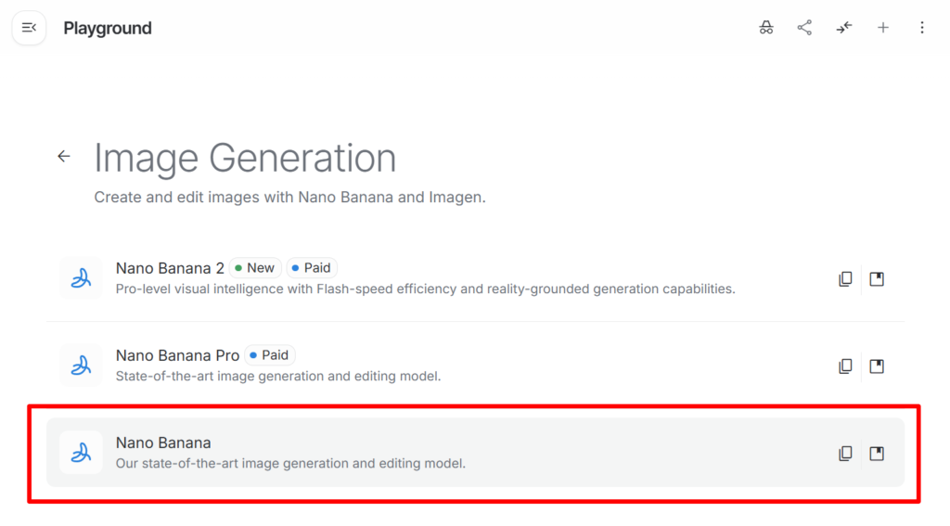This screenshot has width=950, height=526.
Task: Click the compare mode arrows icon
Action: [x=843, y=28]
